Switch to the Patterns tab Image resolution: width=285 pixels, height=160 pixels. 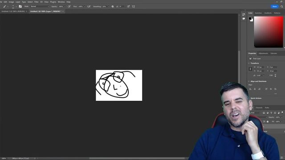tap(277, 13)
